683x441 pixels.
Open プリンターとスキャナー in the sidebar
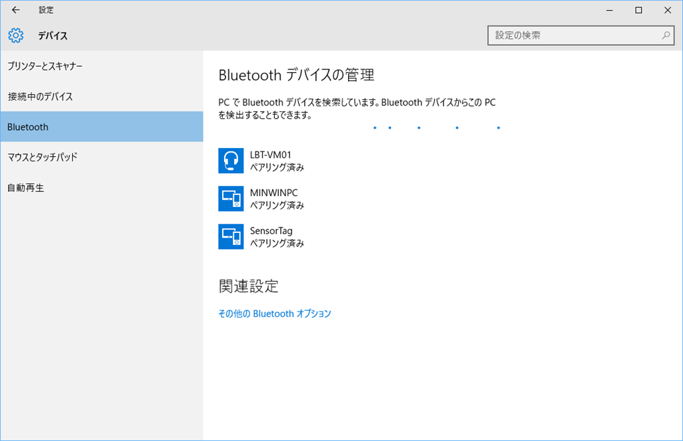pyautogui.click(x=45, y=66)
